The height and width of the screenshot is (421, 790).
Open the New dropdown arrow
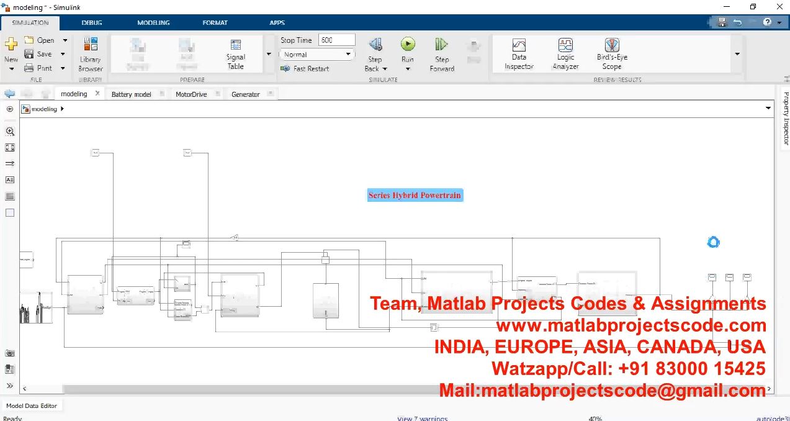point(11,69)
